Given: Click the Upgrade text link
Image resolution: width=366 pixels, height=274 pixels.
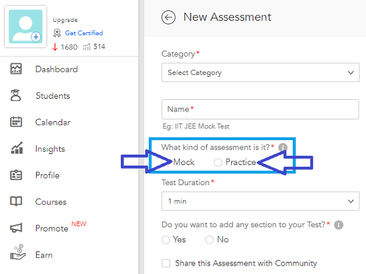Looking at the screenshot, I should pyautogui.click(x=65, y=20).
